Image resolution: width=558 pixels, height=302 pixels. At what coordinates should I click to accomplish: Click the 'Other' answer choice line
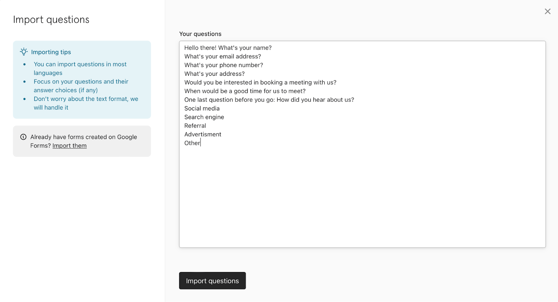tap(192, 143)
